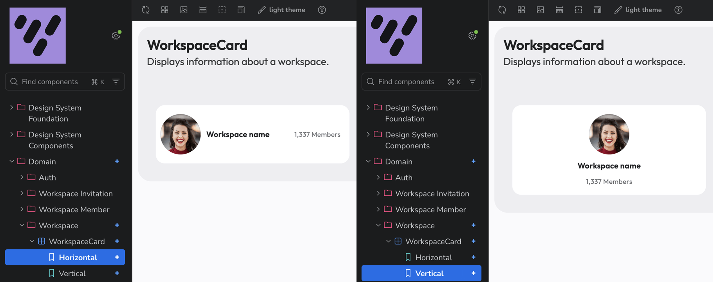Open settings gear in left sidebar
The image size is (713, 282).
coord(116,36)
